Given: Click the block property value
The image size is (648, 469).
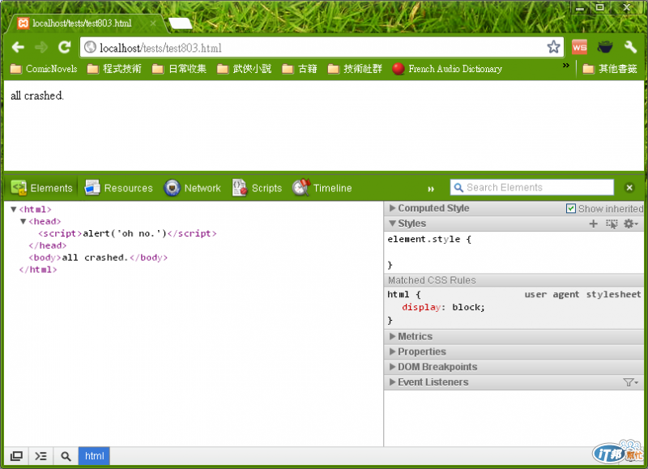Looking at the screenshot, I should click(x=467, y=307).
